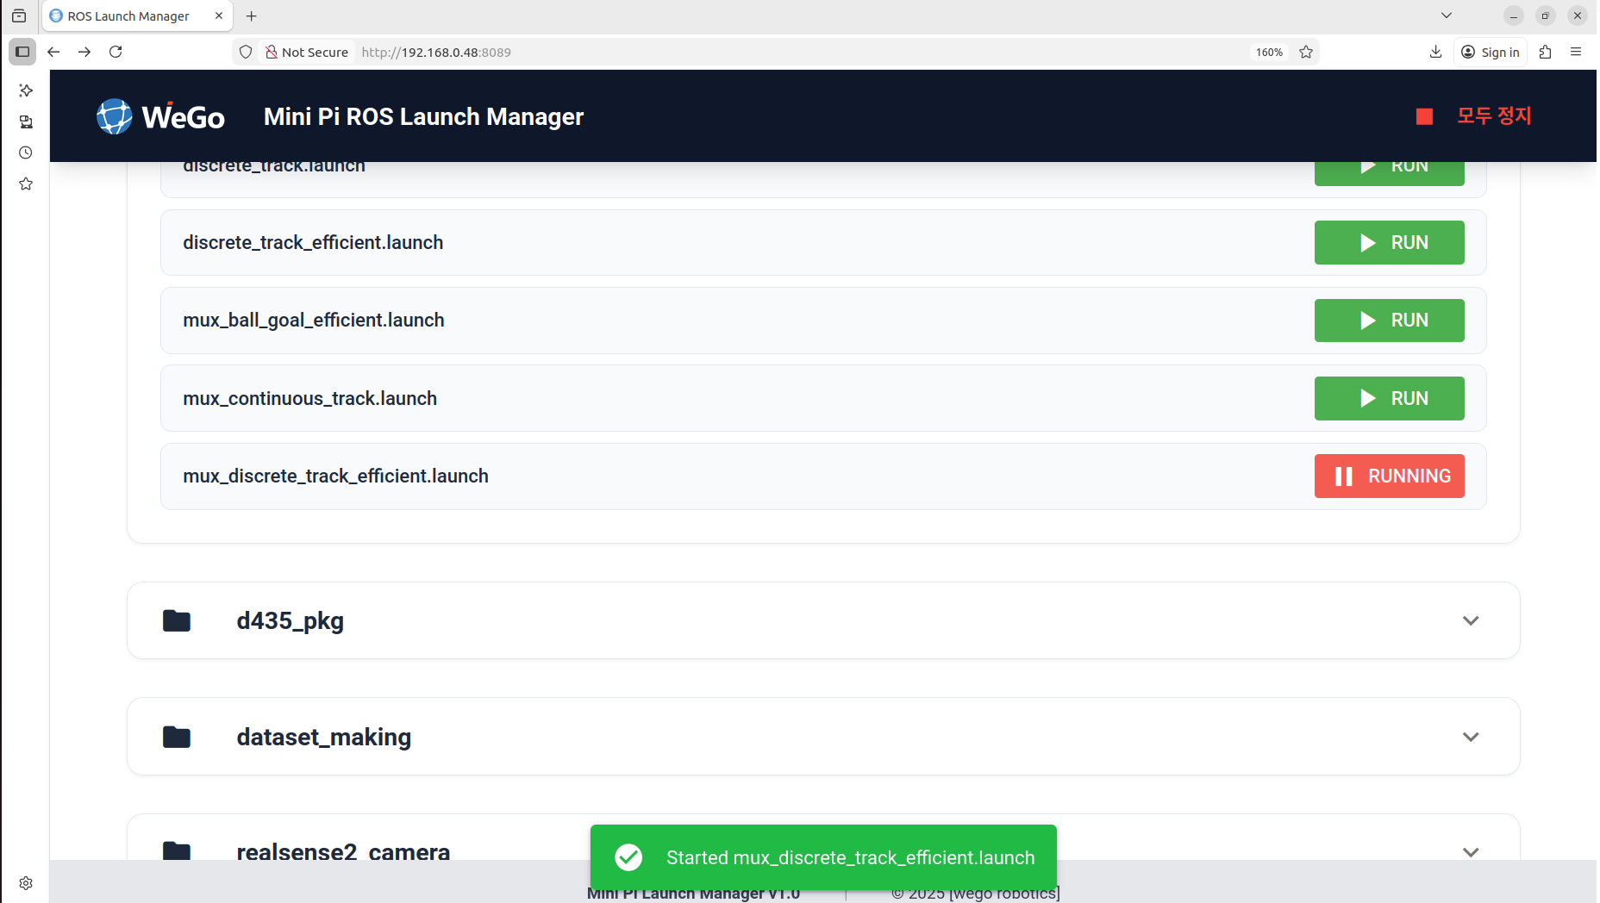The image size is (1600, 903).
Task: Run mux_ball_goal_efficient.launch
Action: tap(1389, 321)
